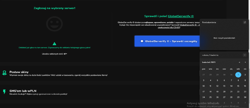Select day 14 in the calendar

coord(231,86)
